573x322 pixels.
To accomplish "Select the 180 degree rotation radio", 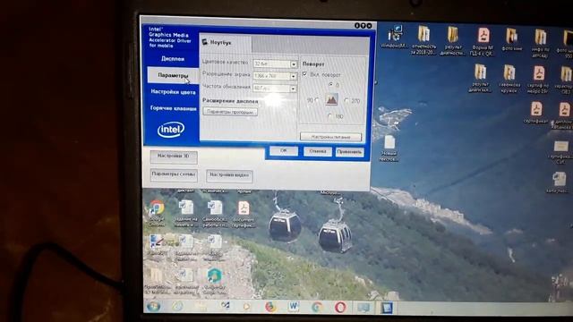I will click(329, 116).
